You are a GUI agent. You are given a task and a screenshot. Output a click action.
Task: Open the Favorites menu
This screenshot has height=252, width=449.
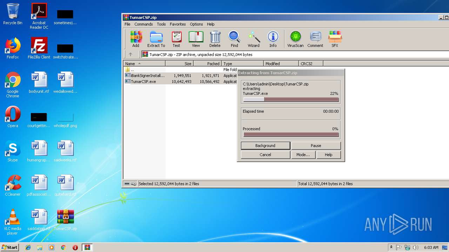point(178,24)
